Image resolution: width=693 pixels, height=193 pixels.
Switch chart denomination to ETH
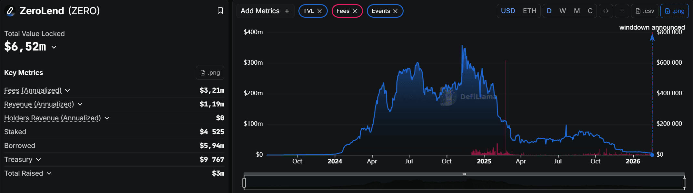coord(529,11)
